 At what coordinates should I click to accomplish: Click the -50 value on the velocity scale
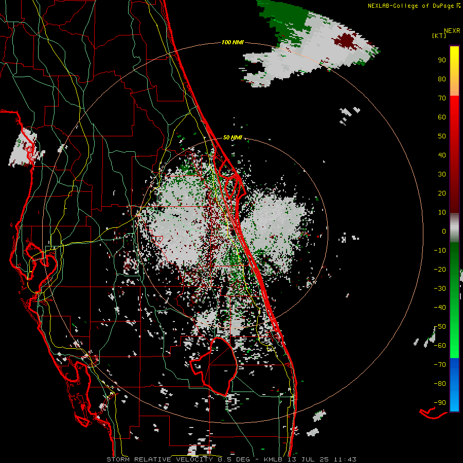coord(440,327)
